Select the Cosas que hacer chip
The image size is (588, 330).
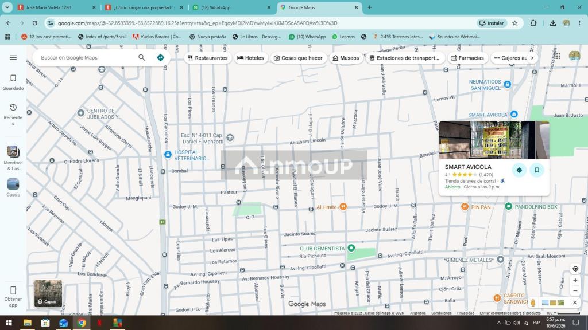(x=298, y=58)
